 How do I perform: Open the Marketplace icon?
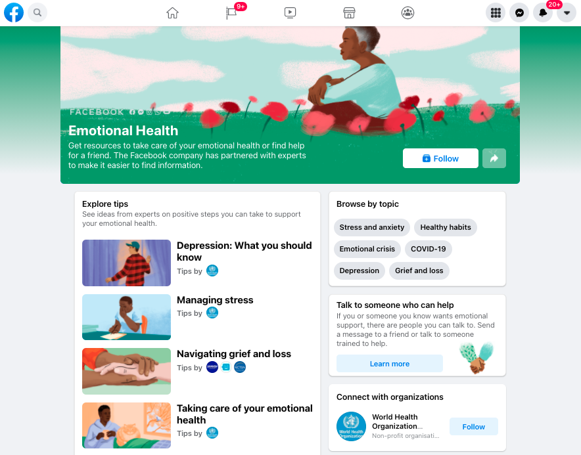coord(349,13)
